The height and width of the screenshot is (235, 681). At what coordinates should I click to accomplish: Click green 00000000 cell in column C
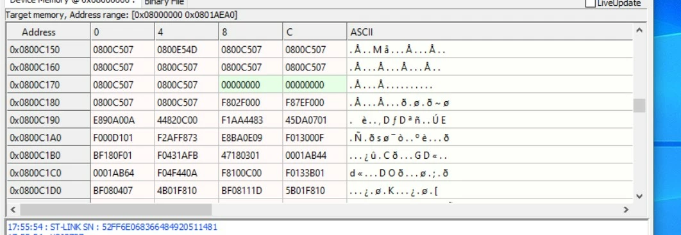coord(315,85)
